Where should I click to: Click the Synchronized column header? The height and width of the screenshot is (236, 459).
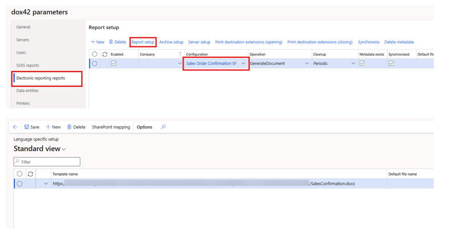(x=399, y=54)
